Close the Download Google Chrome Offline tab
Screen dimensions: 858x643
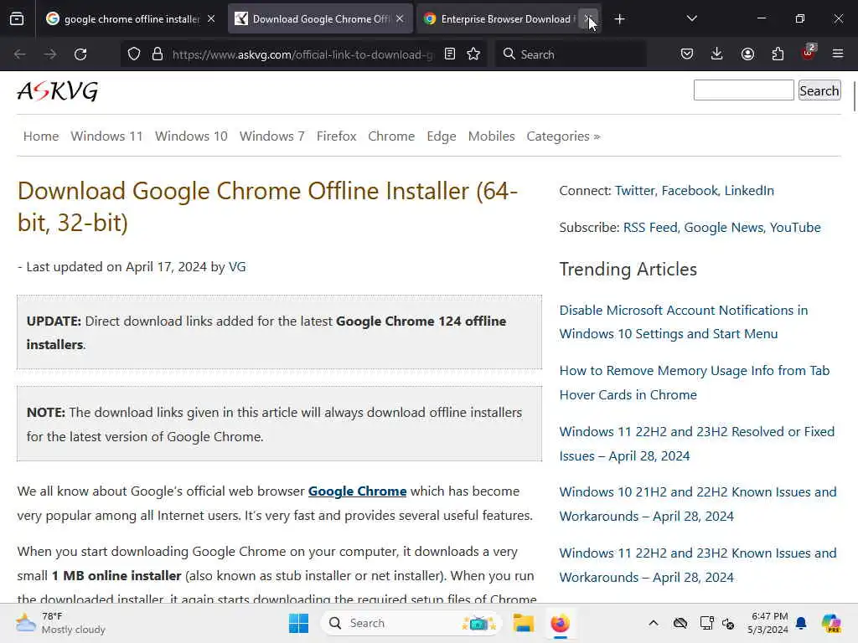click(400, 19)
